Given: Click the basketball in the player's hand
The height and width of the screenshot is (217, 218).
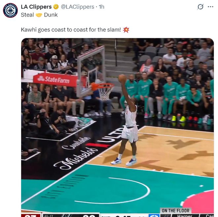Looking at the screenshot, I should point(122,79).
